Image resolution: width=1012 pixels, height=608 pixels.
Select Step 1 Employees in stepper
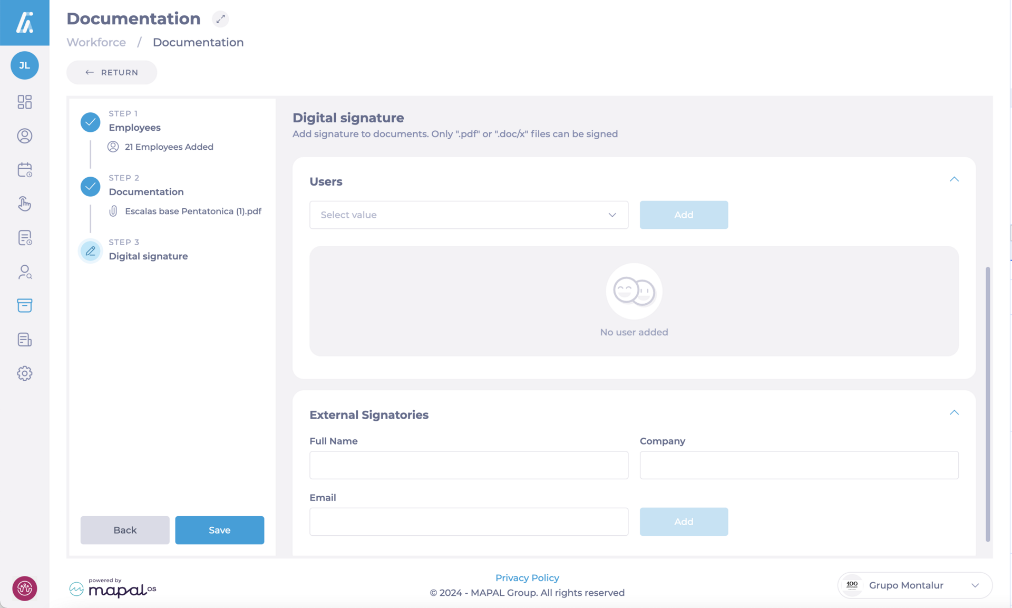coord(134,121)
